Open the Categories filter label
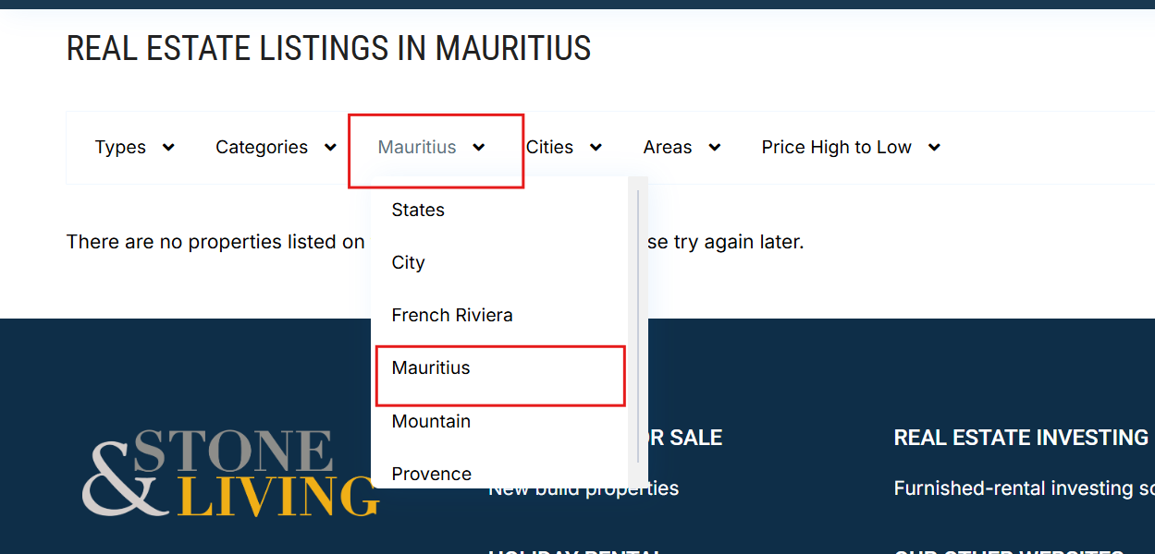The width and height of the screenshot is (1155, 554). 262,148
